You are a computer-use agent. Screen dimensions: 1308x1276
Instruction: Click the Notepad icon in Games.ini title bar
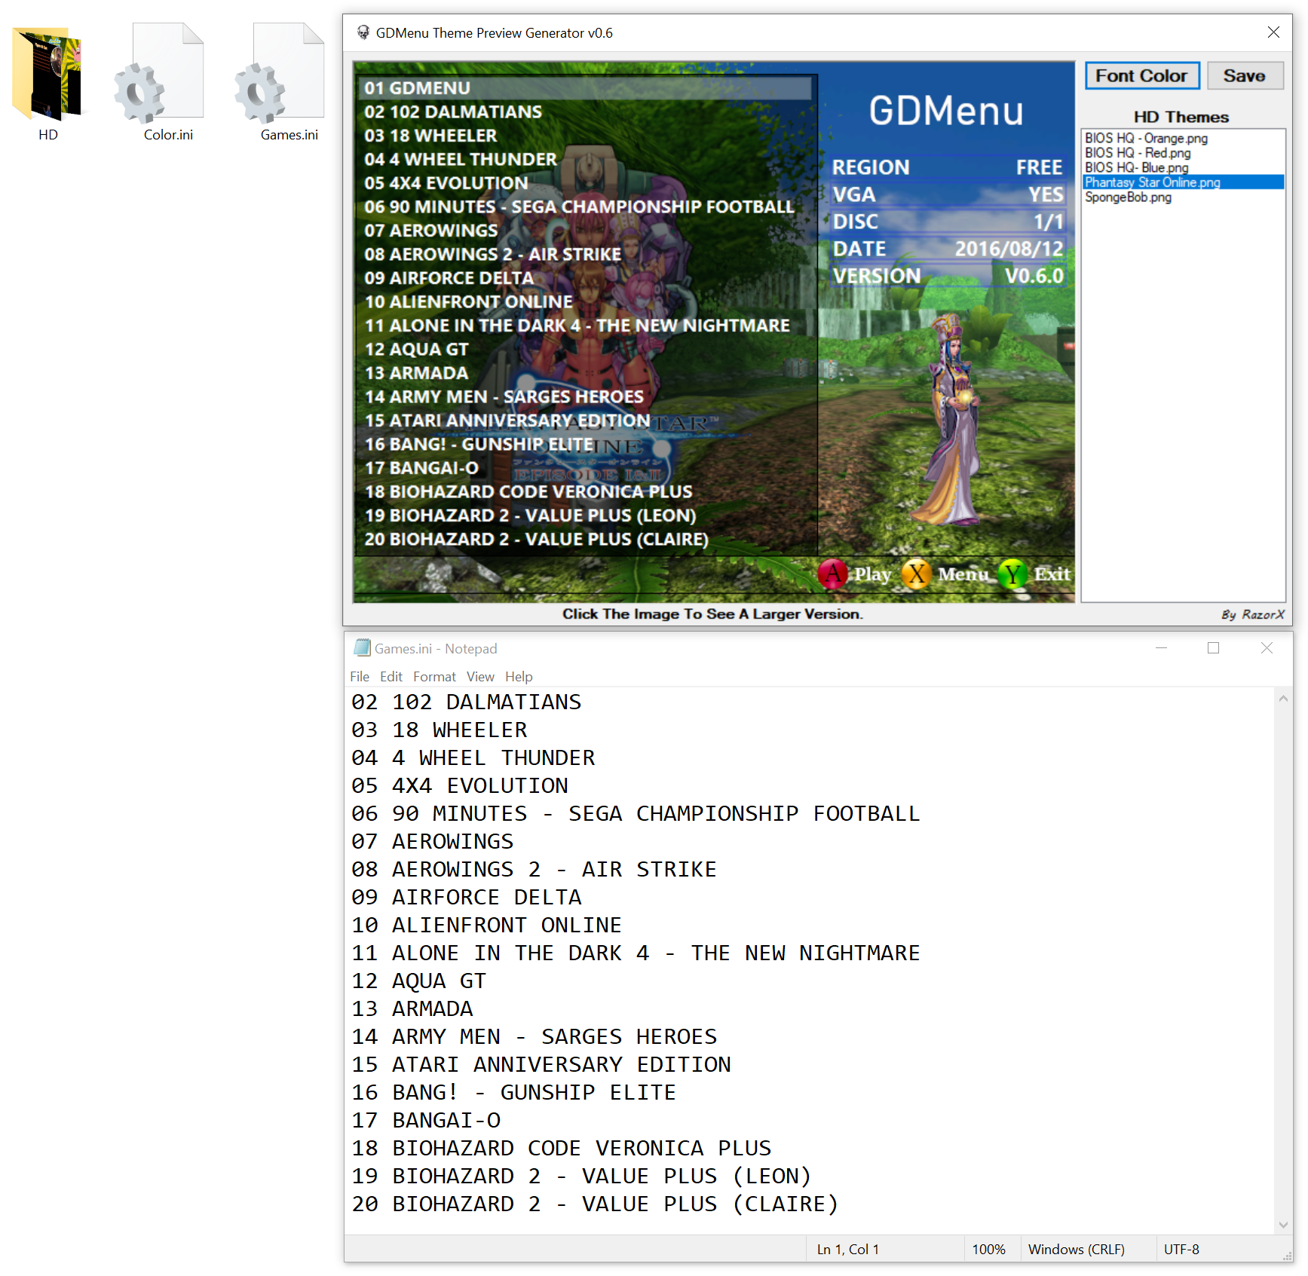tap(363, 647)
